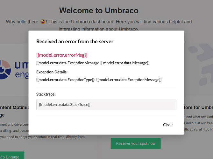Click the ExceptionType: ExceptionMessage placeholder line
The width and height of the screenshot is (213, 159).
tap(99, 79)
